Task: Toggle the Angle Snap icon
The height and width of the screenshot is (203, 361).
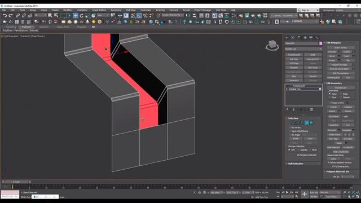Action: pyautogui.click(x=139, y=16)
